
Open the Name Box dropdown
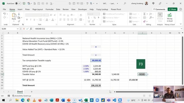click(x=18, y=29)
